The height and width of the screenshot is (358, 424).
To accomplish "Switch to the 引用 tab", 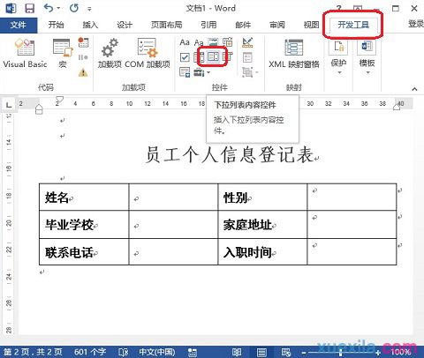I will (x=208, y=25).
